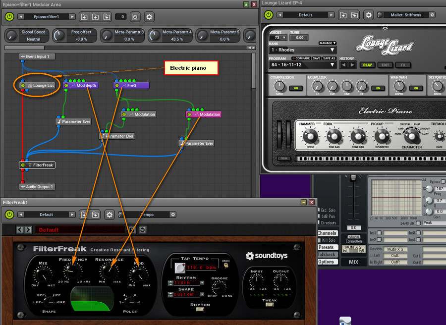This screenshot has height=325, width=446.
Task: Click the Save As button
Action: coord(329,58)
